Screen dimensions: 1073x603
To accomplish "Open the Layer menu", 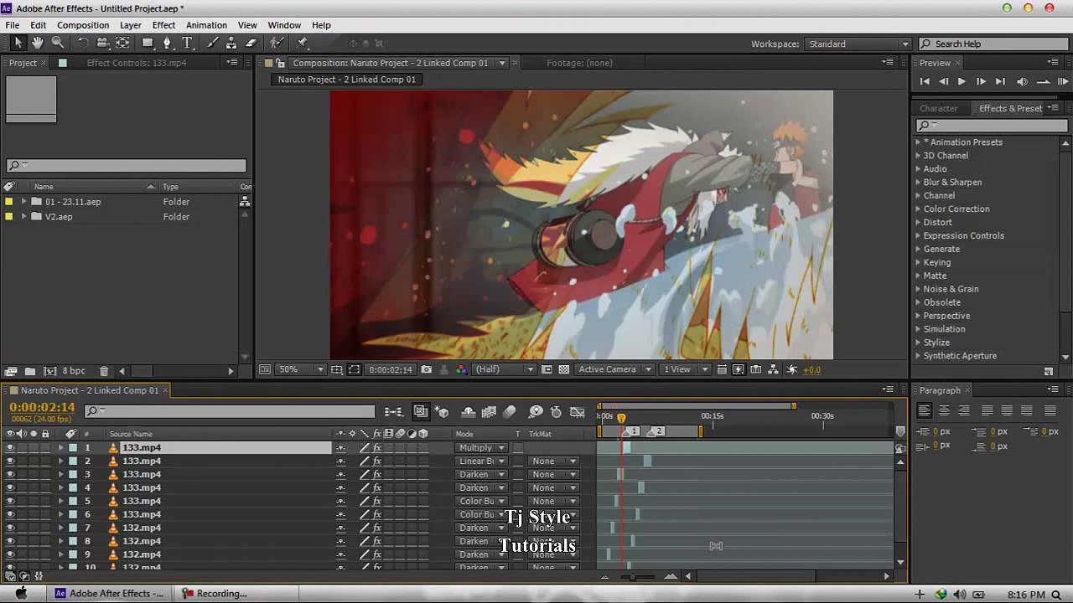I will click(131, 25).
